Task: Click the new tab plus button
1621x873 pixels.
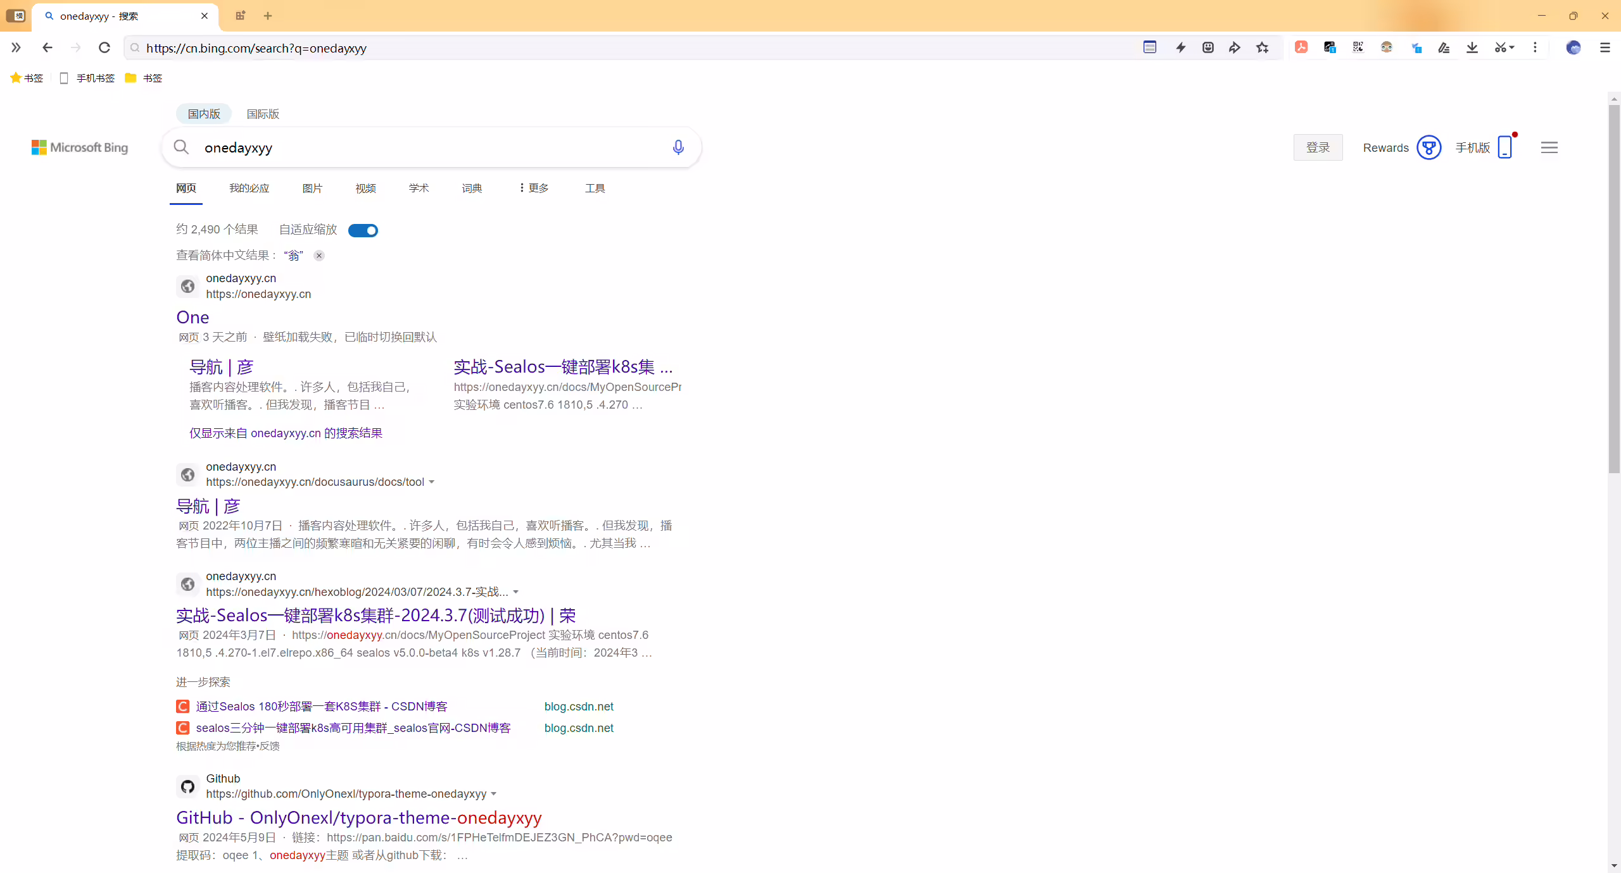Action: 268,16
